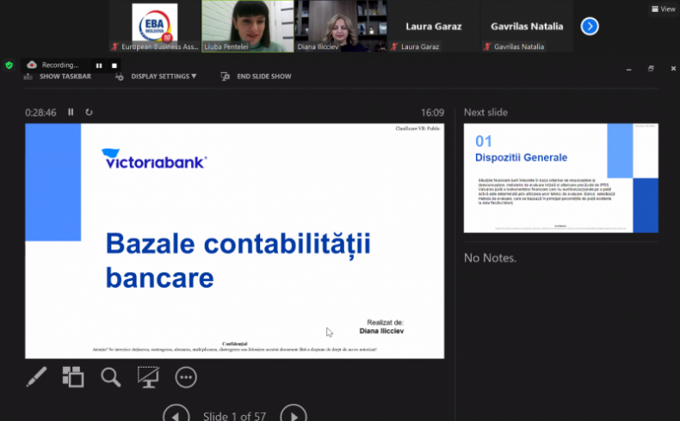Viewport: 680px width, 421px height.
Task: Zoom into the slide with magnifier
Action: coord(111,377)
